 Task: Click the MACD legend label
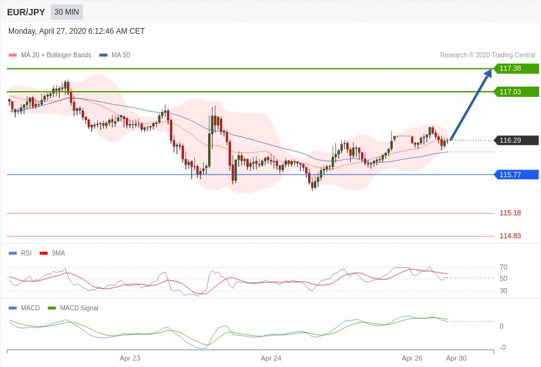point(31,308)
